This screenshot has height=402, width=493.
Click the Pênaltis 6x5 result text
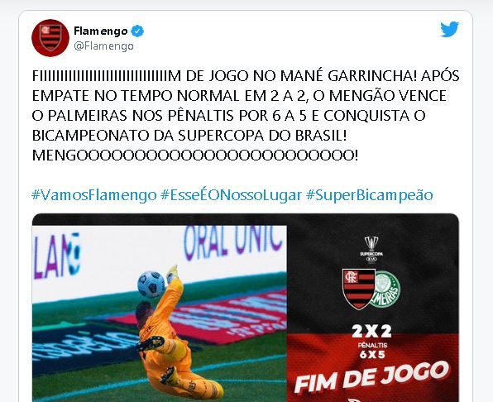point(372,350)
